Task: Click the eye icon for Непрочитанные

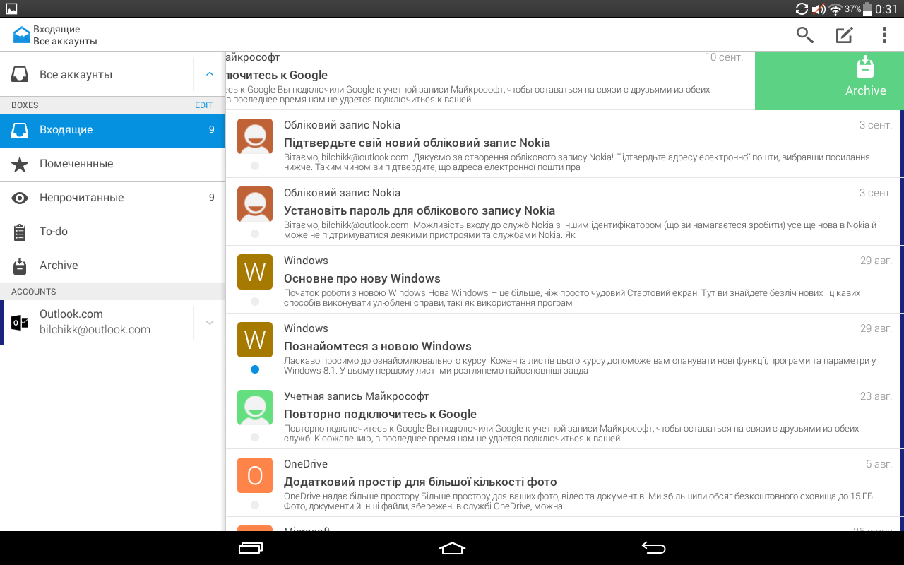Action: [x=20, y=198]
